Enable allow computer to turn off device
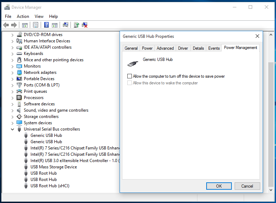Image resolution: width=276 pixels, height=203 pixels. pos(129,76)
